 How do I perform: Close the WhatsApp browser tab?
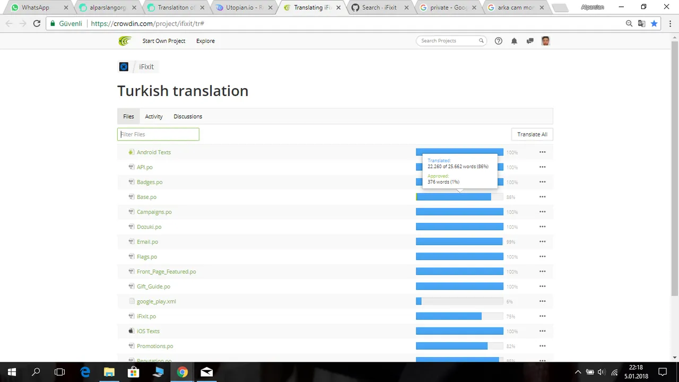[x=66, y=7]
